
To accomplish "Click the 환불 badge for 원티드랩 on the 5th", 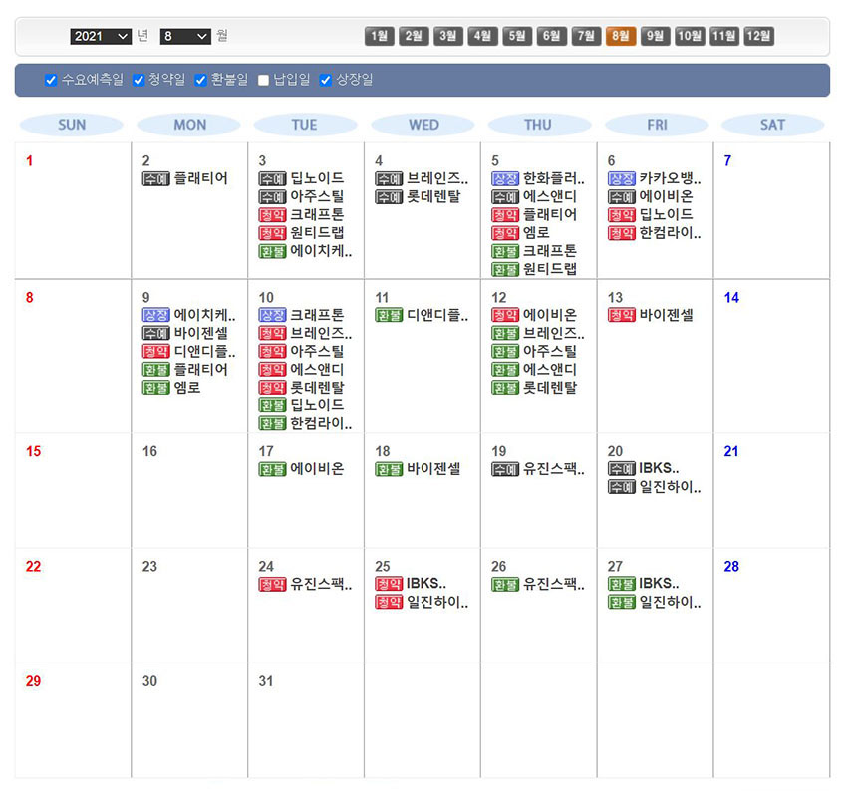I will (x=505, y=270).
